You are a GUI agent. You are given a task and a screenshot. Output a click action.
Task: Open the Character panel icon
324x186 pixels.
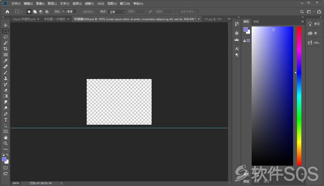click(237, 49)
